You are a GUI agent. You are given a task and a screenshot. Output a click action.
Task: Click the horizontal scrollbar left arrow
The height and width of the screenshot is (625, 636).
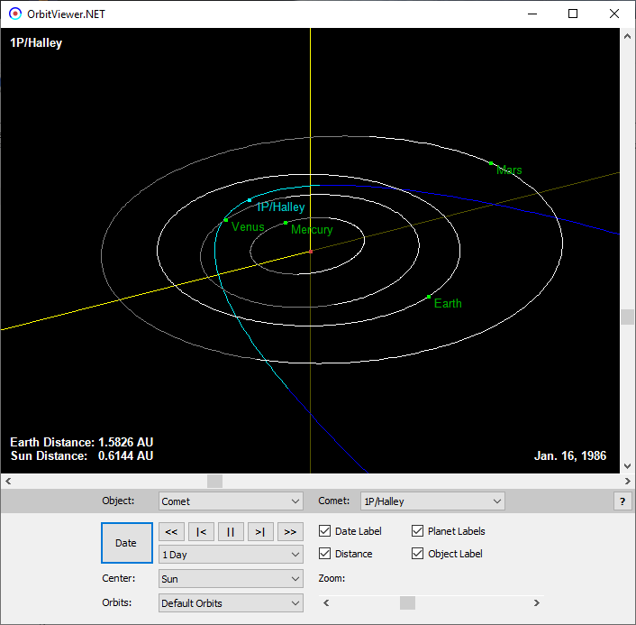click(x=8, y=482)
